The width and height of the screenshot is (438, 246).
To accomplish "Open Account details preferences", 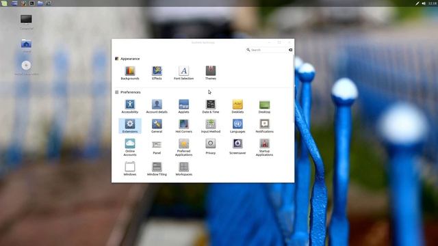I will click(x=157, y=107).
